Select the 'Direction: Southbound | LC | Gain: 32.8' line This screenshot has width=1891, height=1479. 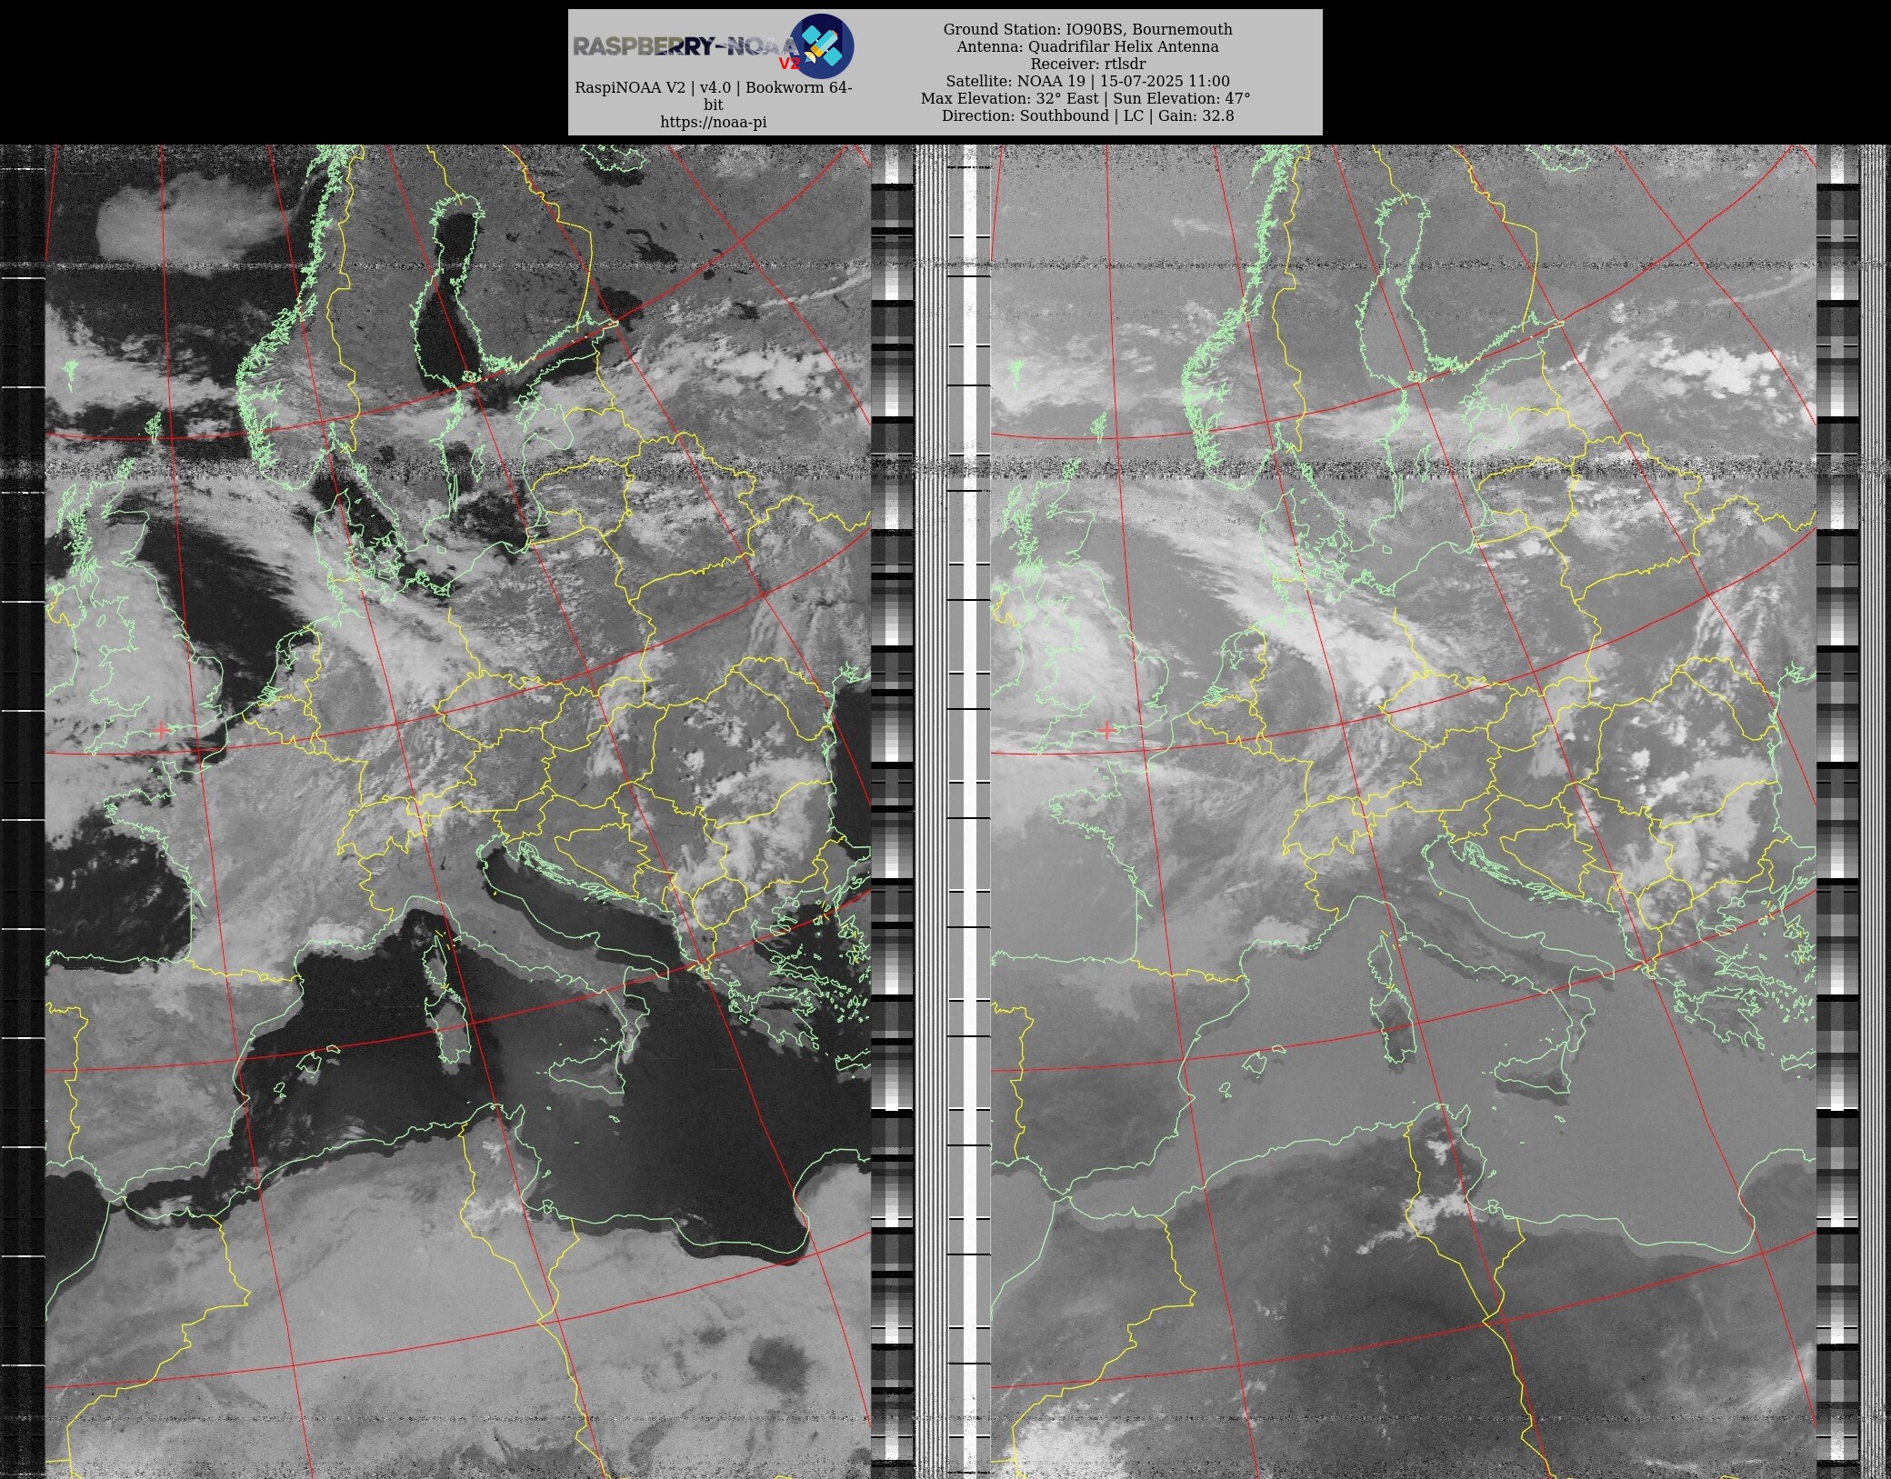pyautogui.click(x=1087, y=115)
